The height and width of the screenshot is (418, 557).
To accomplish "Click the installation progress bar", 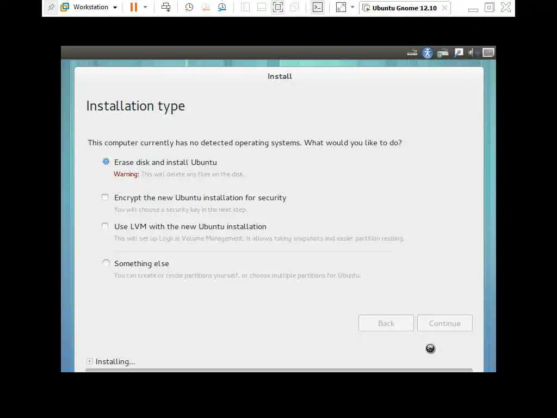I will (279, 370).
